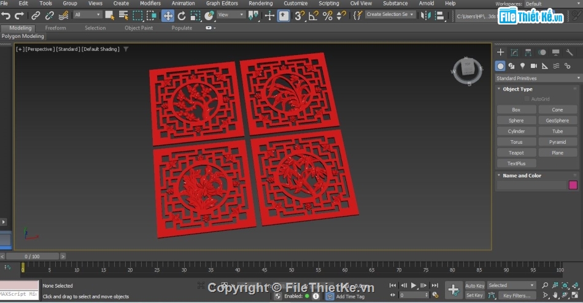Click the Key Filters button

(x=517, y=296)
